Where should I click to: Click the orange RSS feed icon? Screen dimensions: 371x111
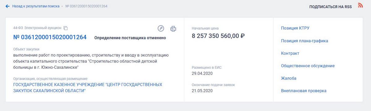point(360,5)
